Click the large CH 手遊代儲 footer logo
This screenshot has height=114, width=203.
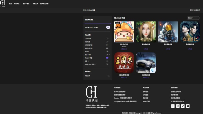(x=92, y=94)
